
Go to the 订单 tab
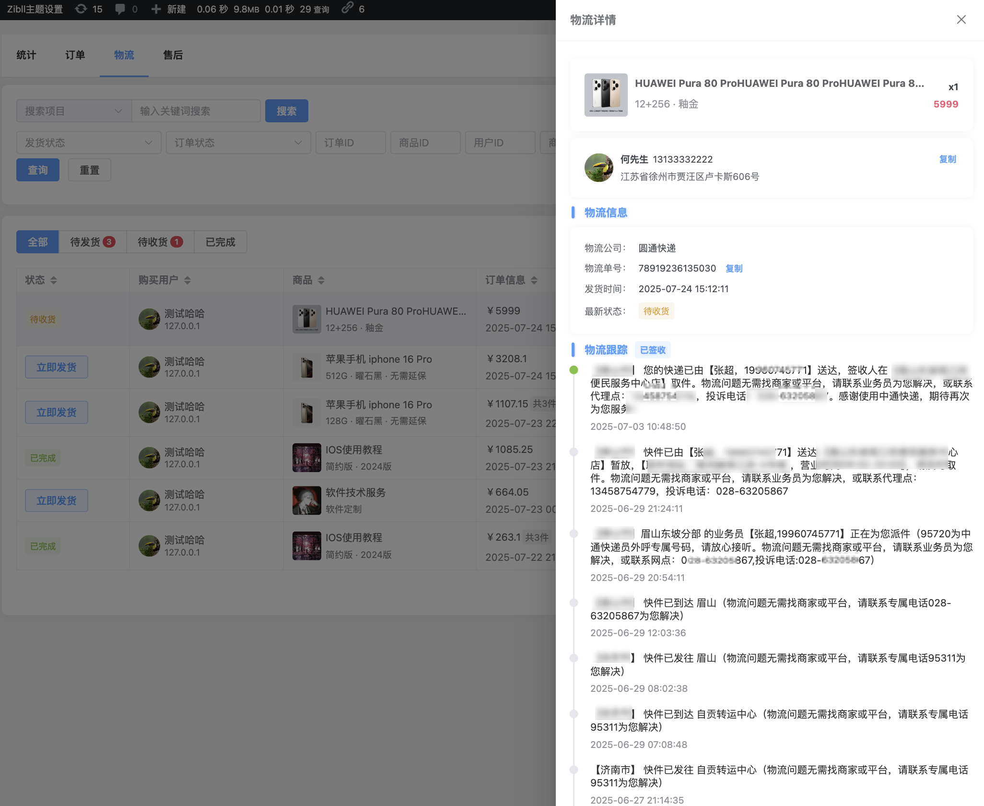75,55
